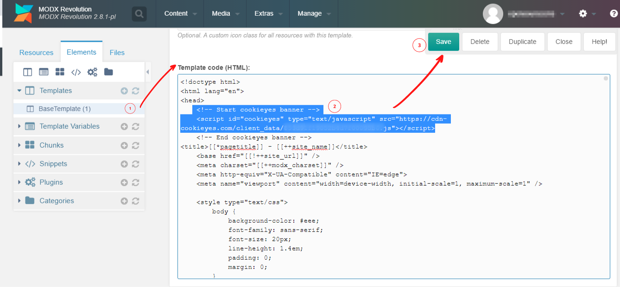Open the search magnifier in top bar

(139, 14)
